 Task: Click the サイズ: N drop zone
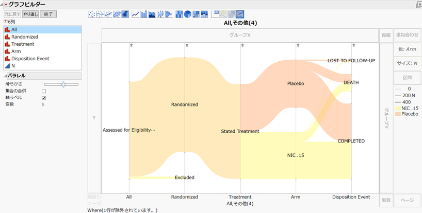point(407,64)
